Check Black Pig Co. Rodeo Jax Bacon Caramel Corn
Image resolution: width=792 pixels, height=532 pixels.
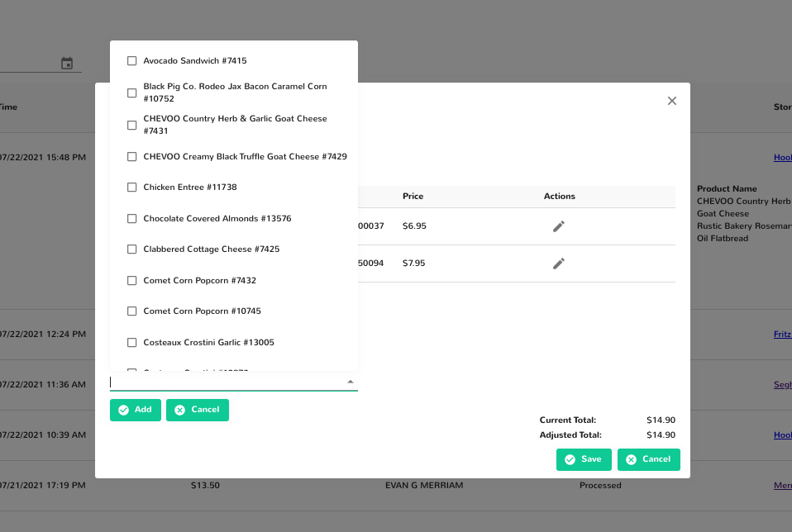pyautogui.click(x=131, y=93)
